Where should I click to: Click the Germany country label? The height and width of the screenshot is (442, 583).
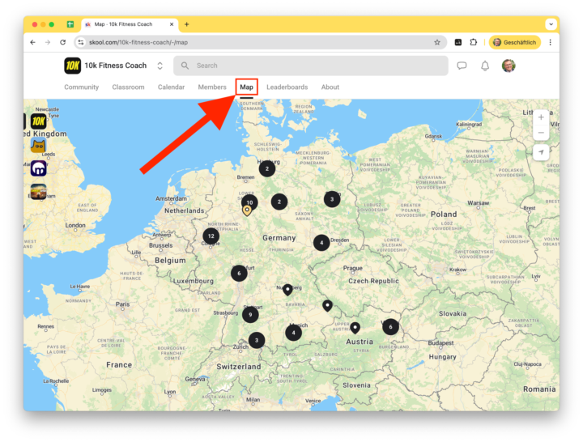pyautogui.click(x=279, y=238)
